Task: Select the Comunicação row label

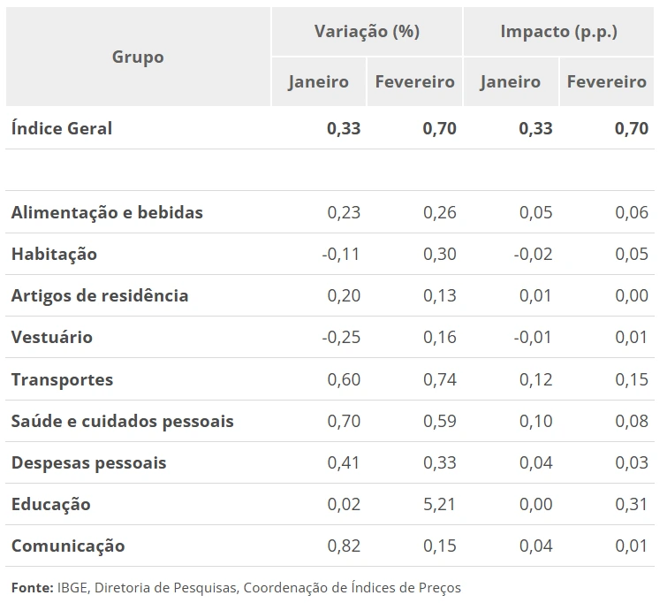Action: point(68,546)
